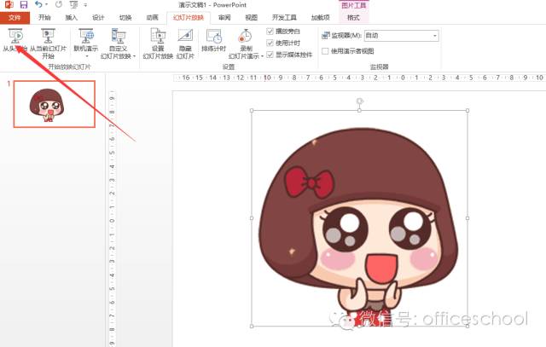
Task: Expand Record Slide Show dropdown arrow
Action: point(262,56)
